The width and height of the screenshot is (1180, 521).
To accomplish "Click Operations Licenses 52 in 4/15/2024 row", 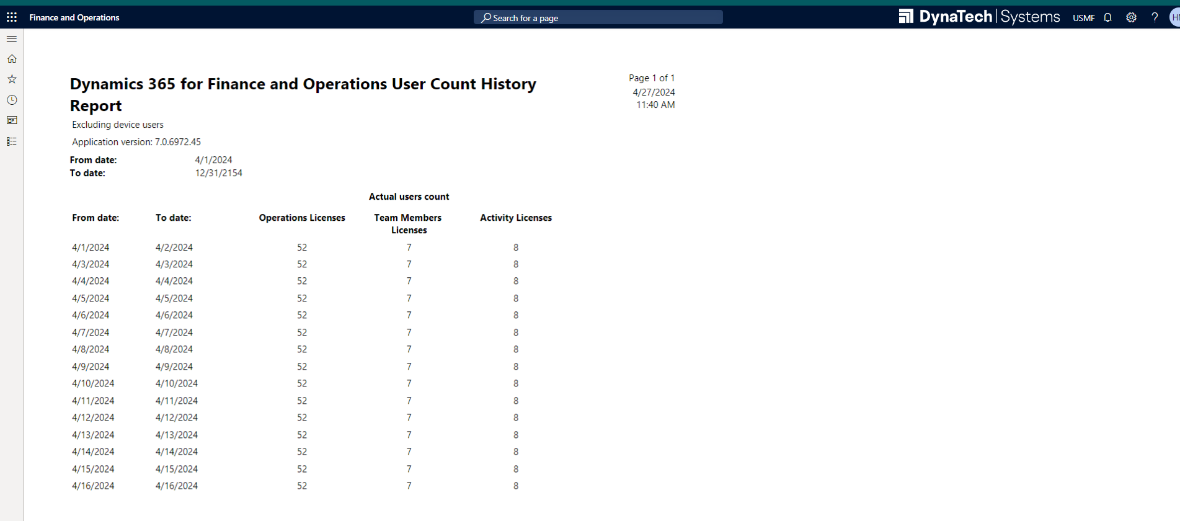I will (302, 469).
